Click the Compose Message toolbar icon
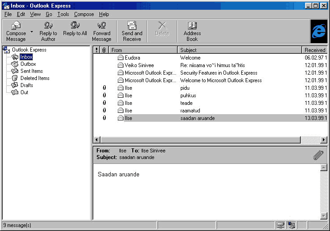 (16, 26)
